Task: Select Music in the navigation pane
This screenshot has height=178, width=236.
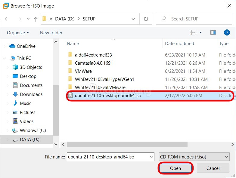Action: (25, 103)
